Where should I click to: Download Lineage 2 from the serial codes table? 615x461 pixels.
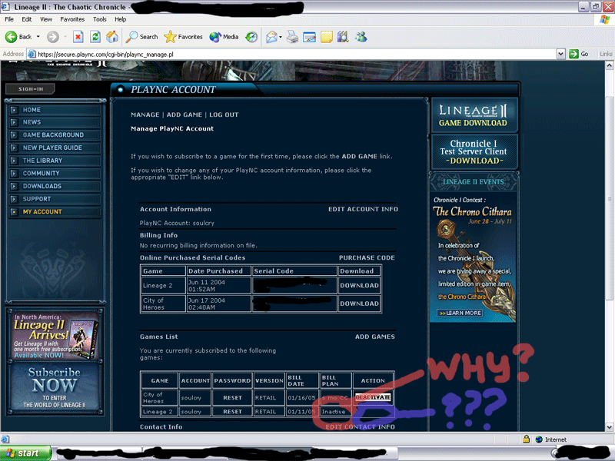coord(359,286)
